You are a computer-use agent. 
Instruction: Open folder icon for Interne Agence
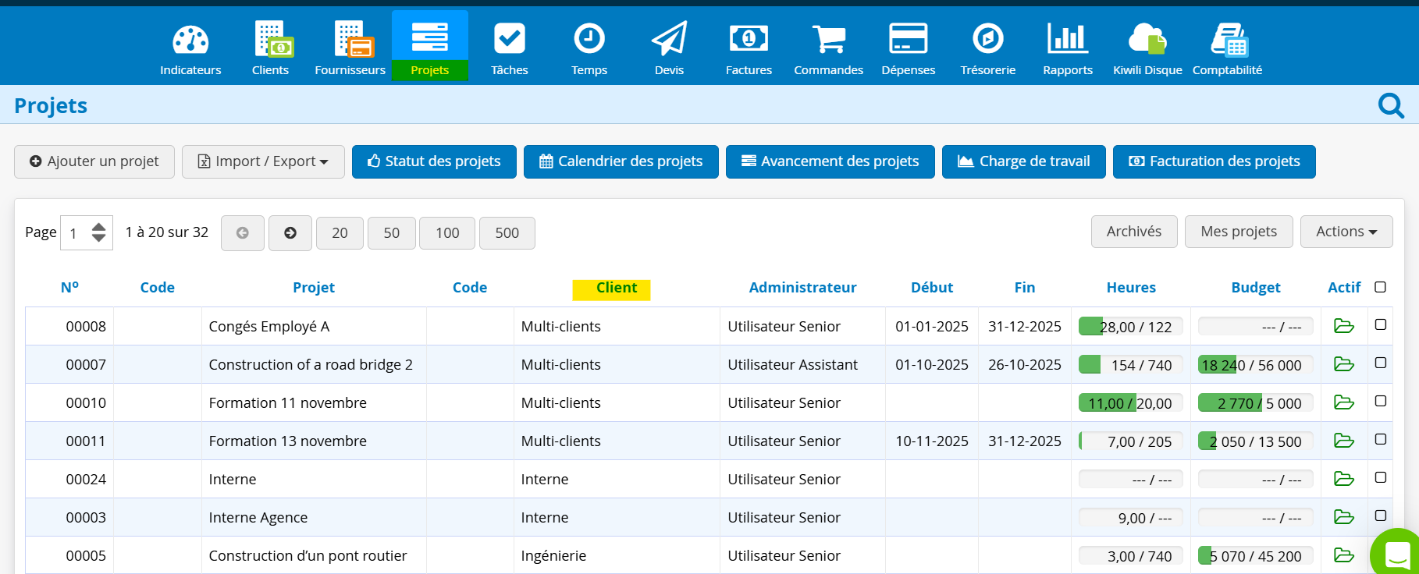[1343, 517]
